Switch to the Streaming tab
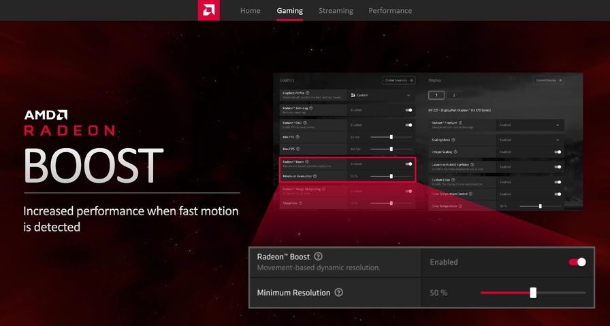Image resolution: width=610 pixels, height=326 pixels. (x=336, y=10)
